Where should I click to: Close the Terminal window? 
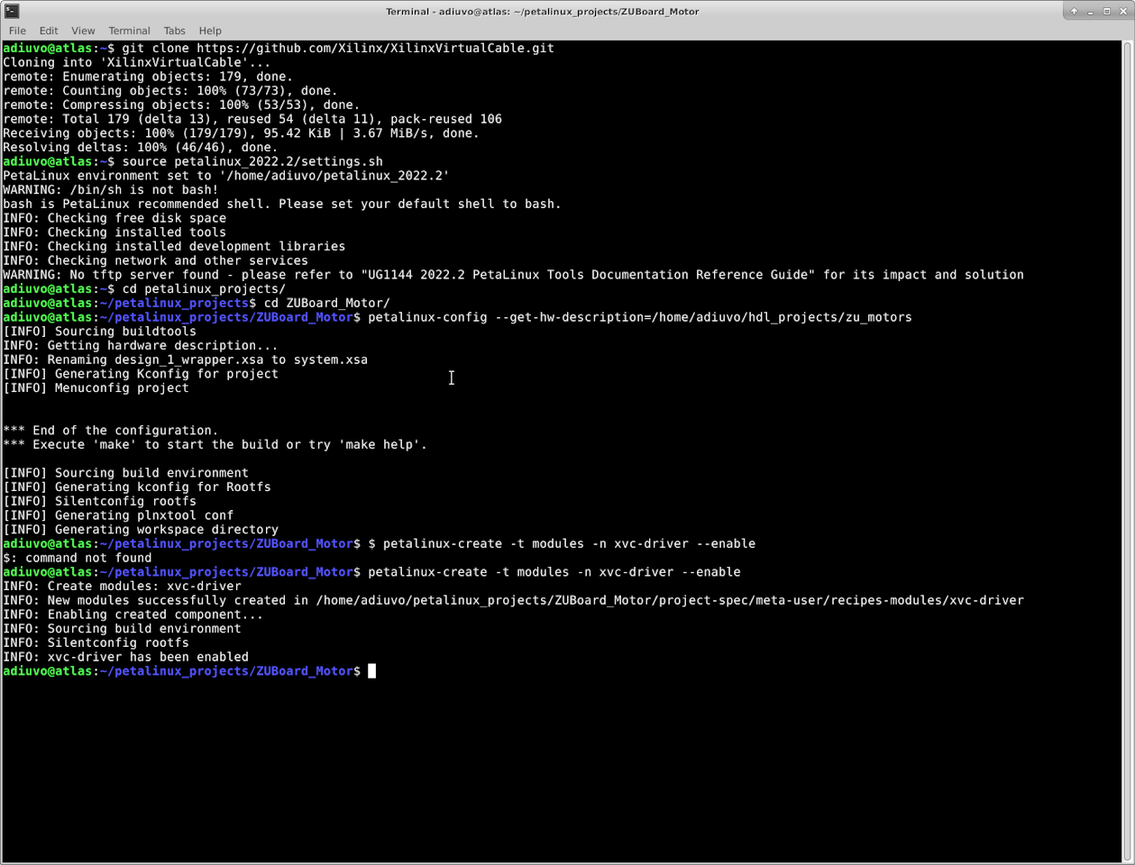click(1123, 11)
